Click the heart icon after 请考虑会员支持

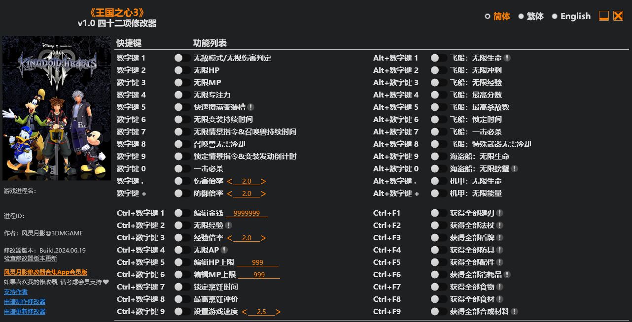click(105, 282)
